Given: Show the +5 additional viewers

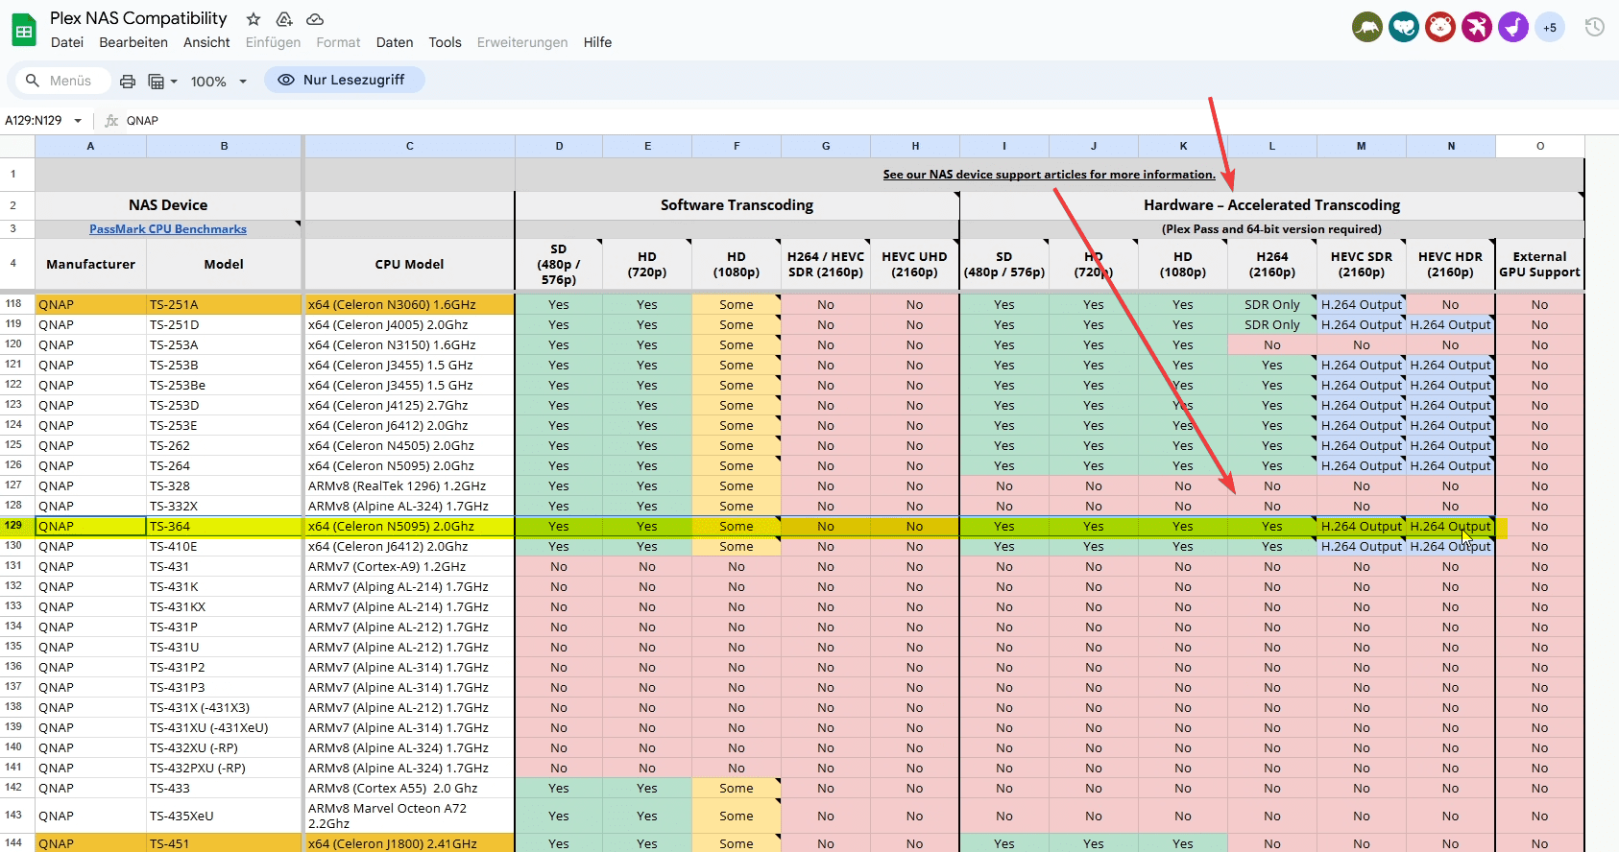Looking at the screenshot, I should click(1550, 28).
